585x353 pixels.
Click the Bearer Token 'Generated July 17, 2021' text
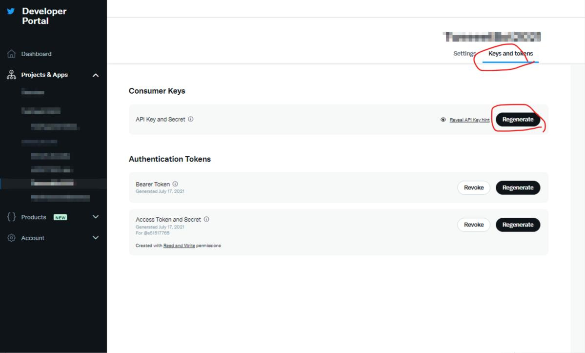point(160,191)
